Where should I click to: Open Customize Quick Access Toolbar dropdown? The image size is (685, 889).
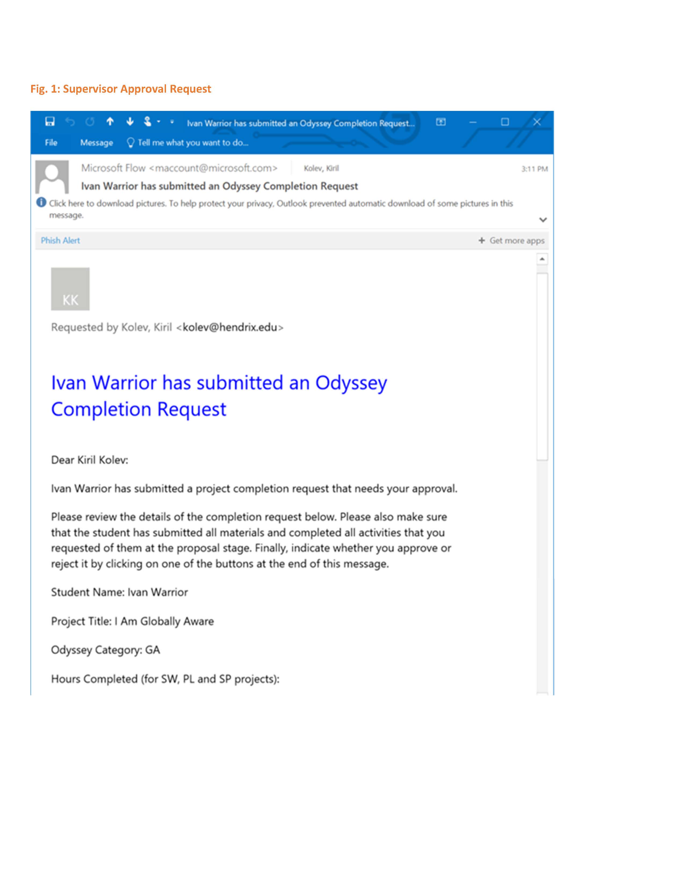(172, 121)
